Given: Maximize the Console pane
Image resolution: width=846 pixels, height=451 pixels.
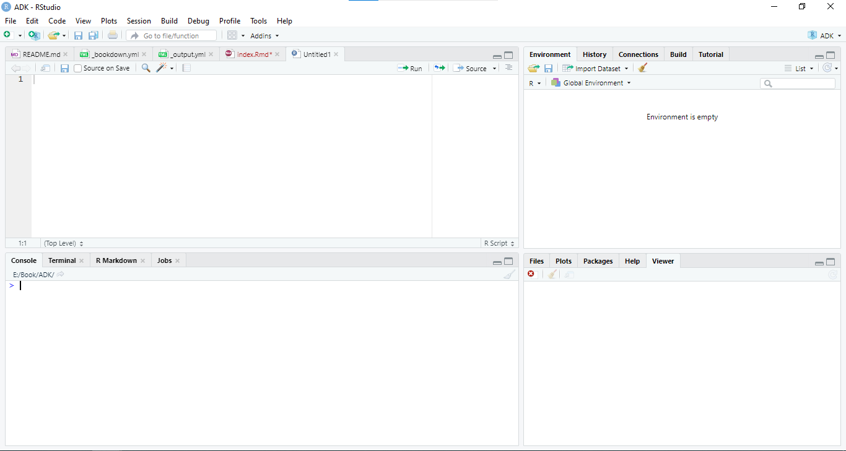Looking at the screenshot, I should 508,262.
